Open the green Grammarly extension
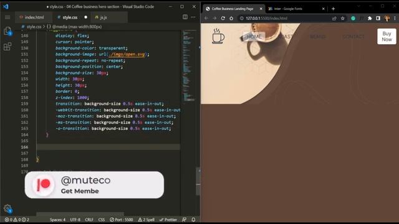399x224 pixels. [x=353, y=18]
